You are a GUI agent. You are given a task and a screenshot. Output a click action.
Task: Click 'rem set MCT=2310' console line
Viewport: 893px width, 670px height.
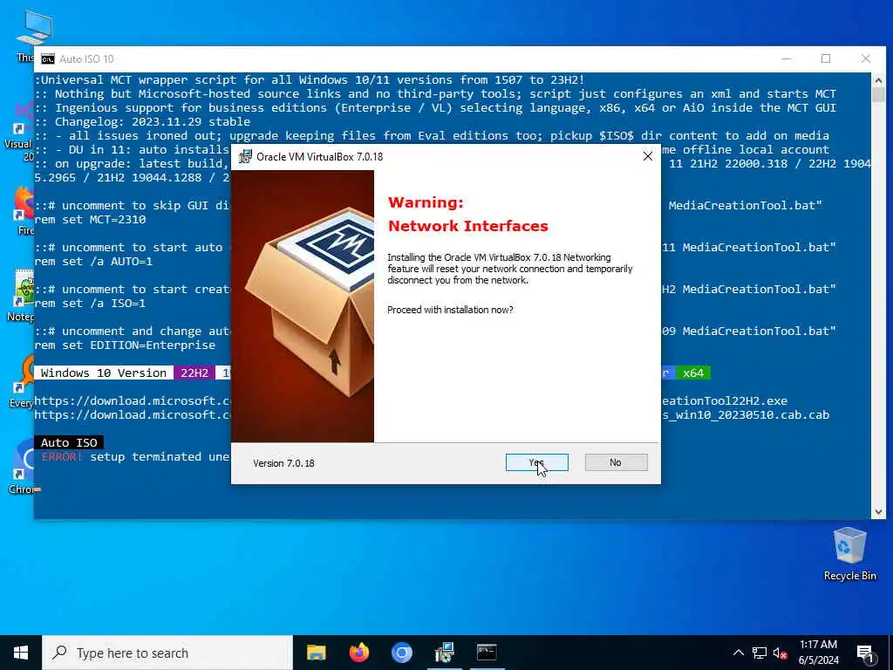pyautogui.click(x=90, y=219)
